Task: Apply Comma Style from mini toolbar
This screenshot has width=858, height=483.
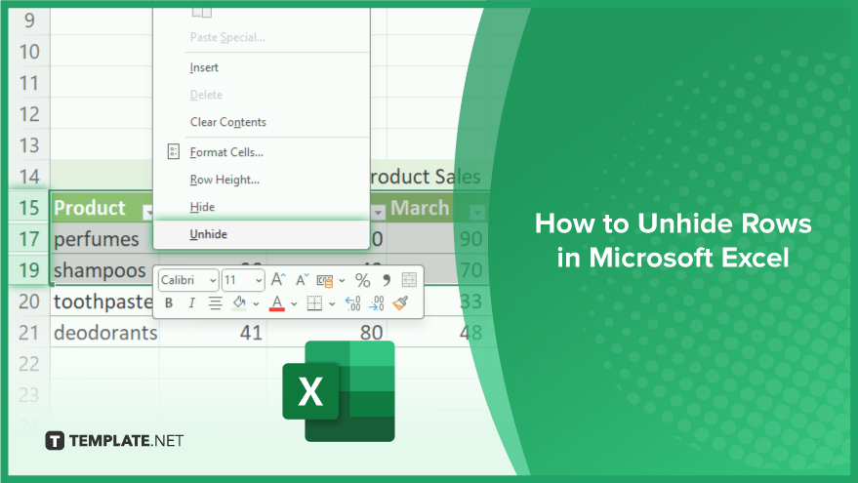Action: 387,280
